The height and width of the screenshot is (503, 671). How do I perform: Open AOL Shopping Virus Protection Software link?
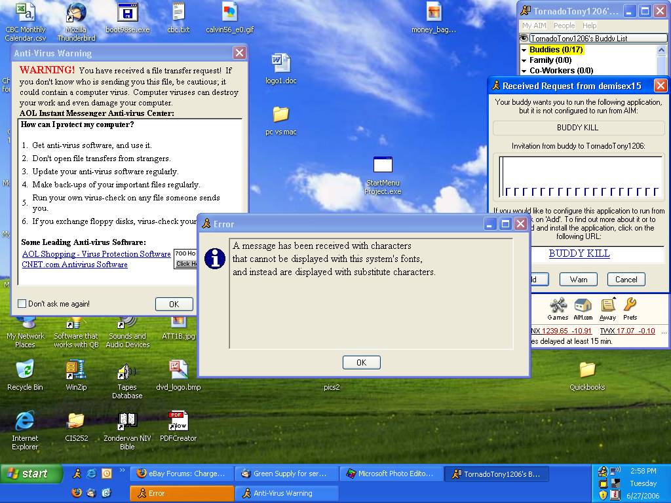click(96, 254)
